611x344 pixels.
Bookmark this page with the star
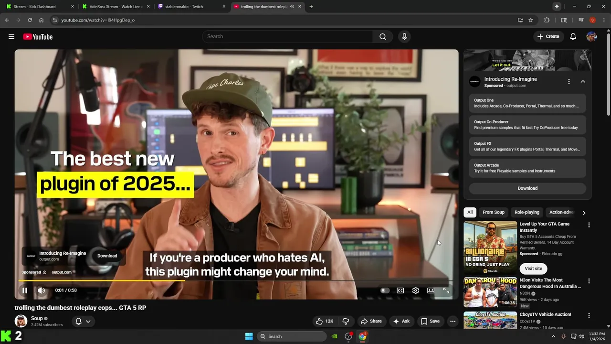pos(531,20)
